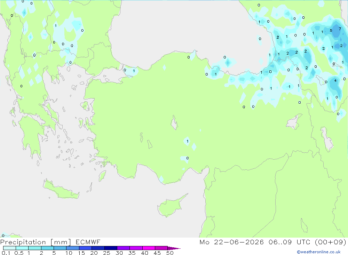Image resolution: width=348 pixels, height=255 pixels.
Task: Click the legend label '35'
Action: coord(132,253)
